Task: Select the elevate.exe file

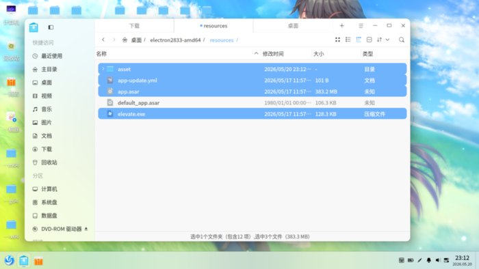Action: coord(253,114)
